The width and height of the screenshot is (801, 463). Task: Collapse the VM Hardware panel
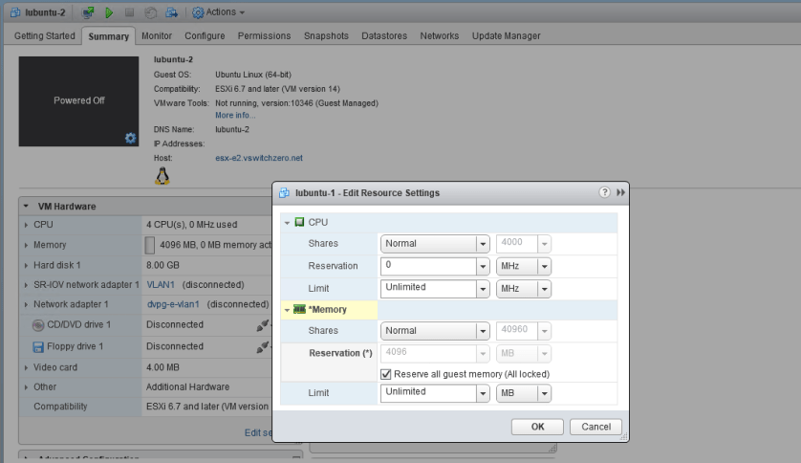(26, 207)
